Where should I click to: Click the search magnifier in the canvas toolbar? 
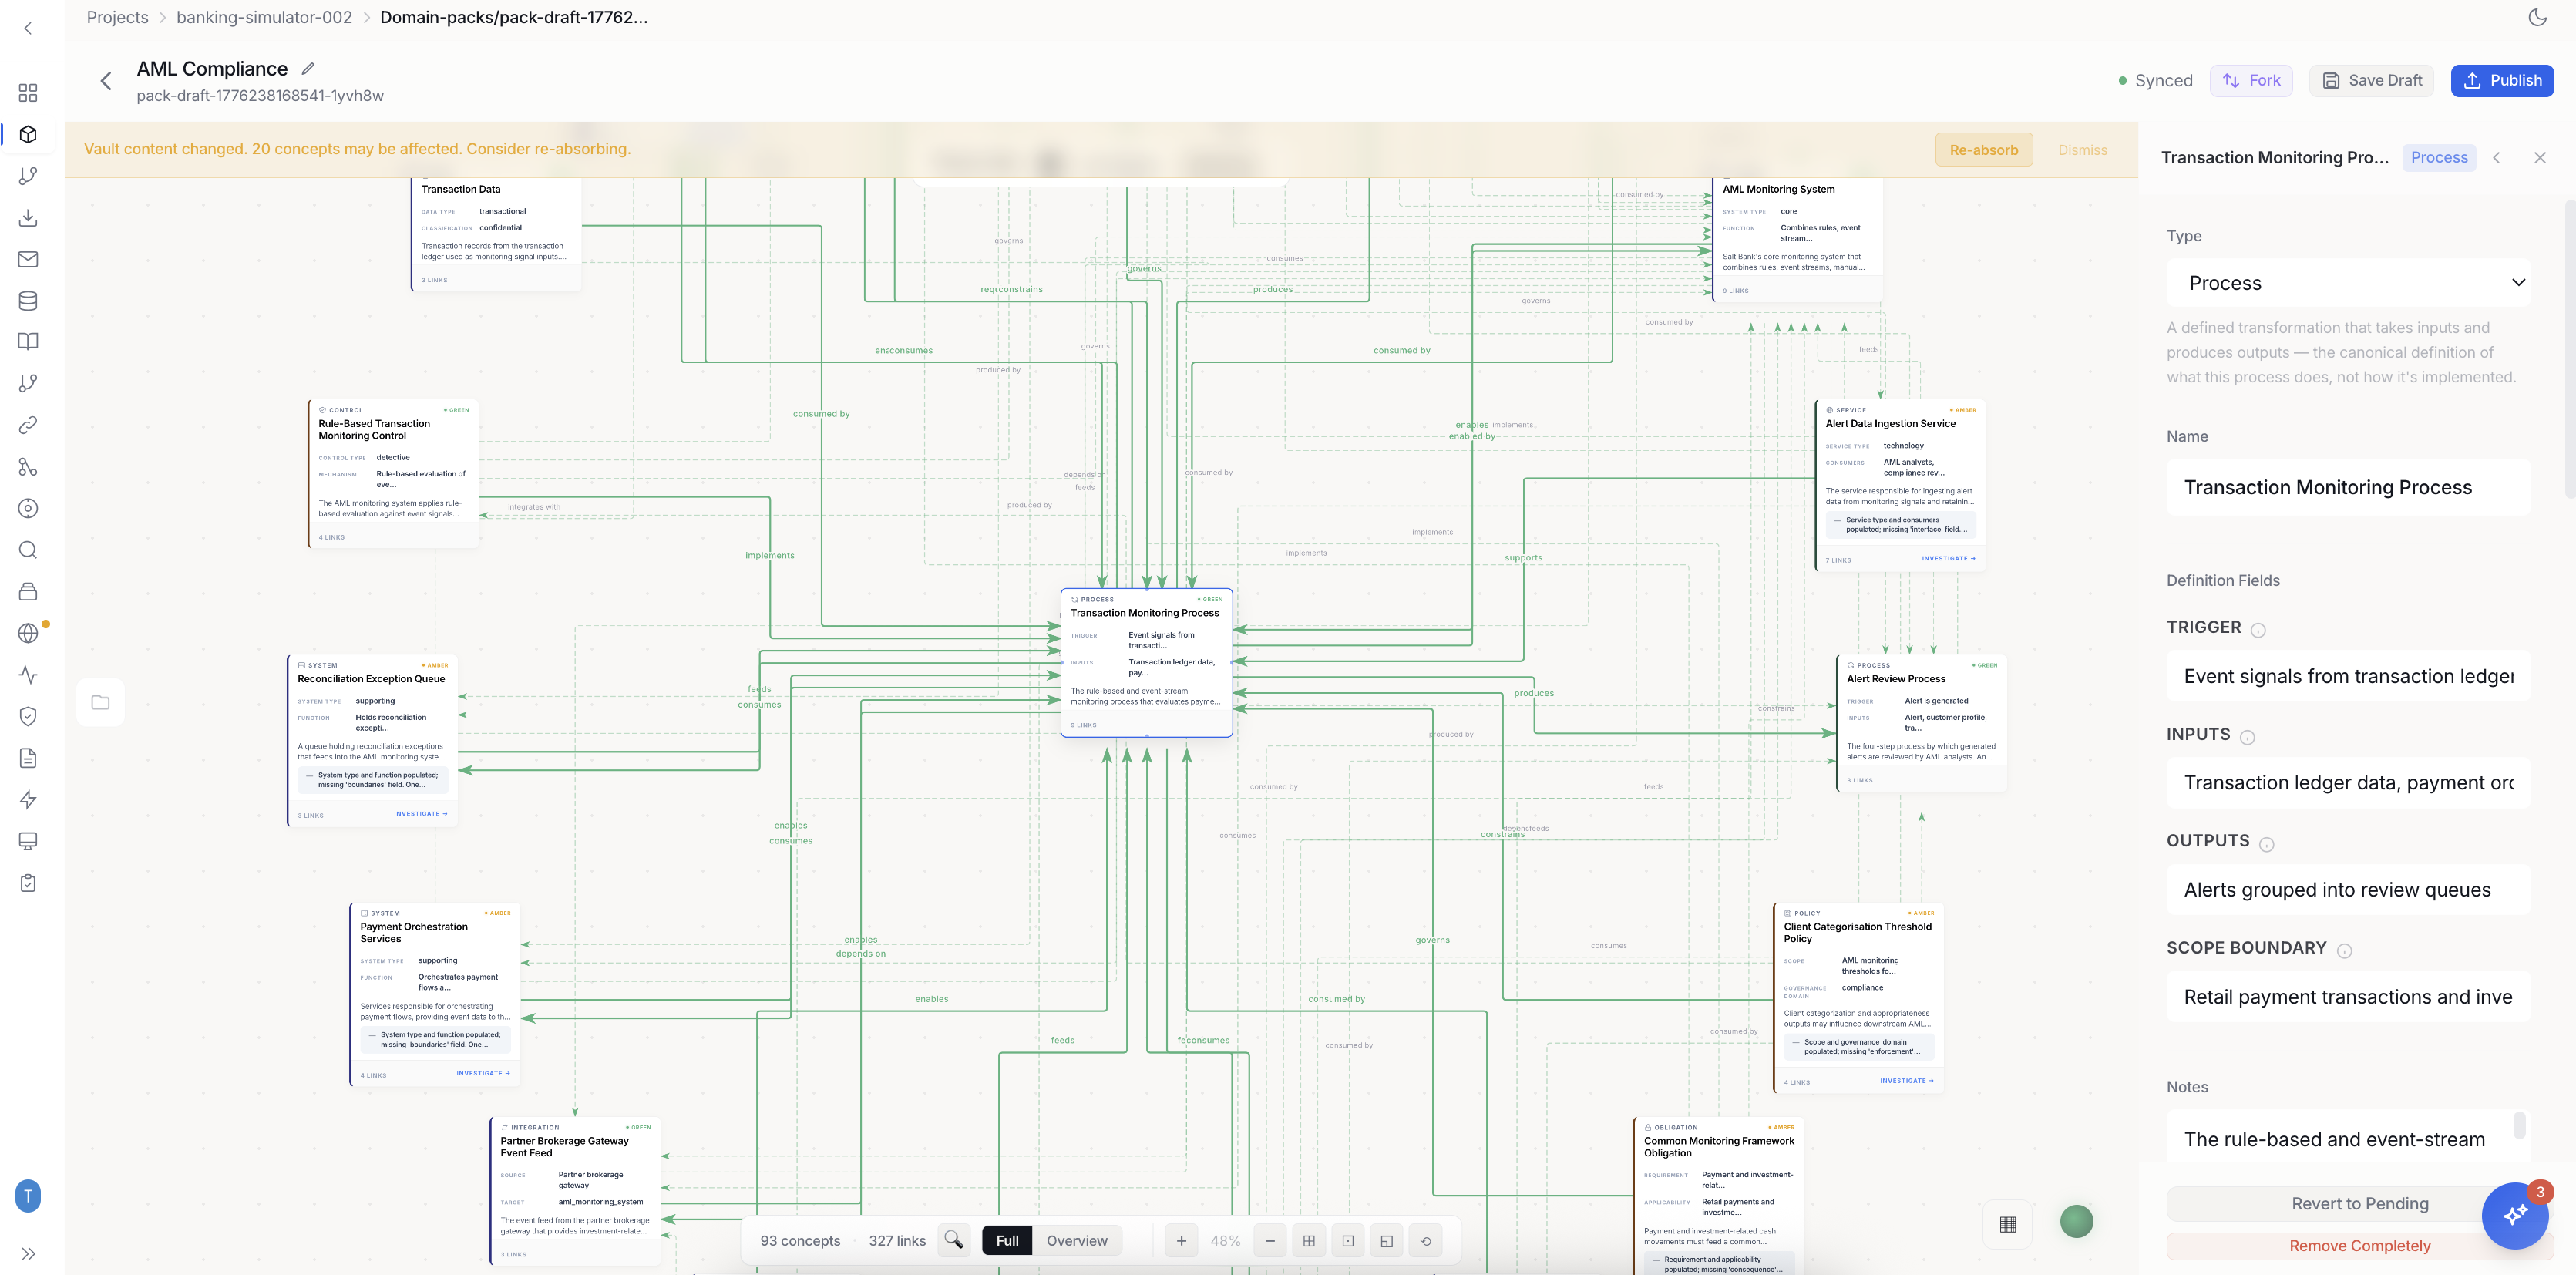point(954,1240)
